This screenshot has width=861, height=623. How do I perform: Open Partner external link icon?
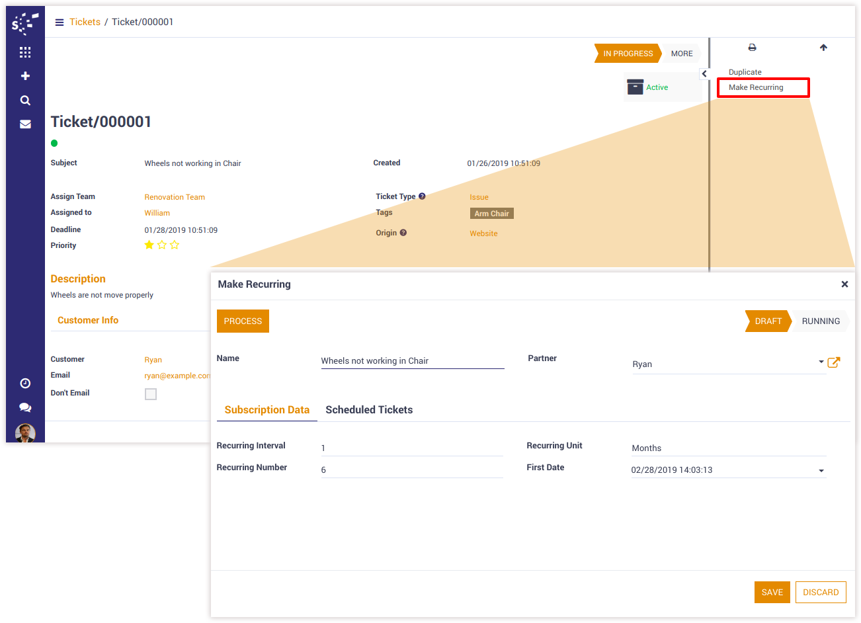pyautogui.click(x=833, y=362)
